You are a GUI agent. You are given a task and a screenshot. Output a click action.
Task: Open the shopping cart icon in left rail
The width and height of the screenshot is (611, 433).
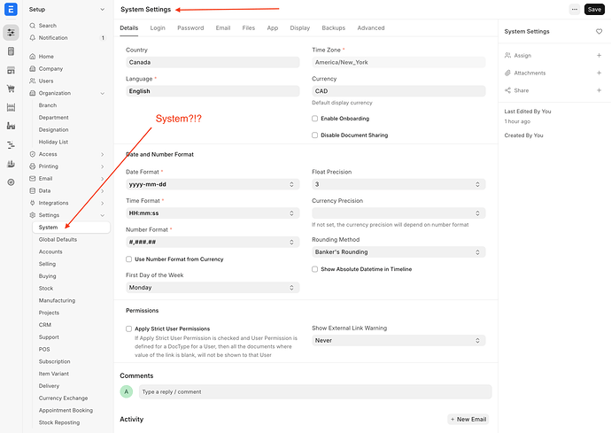tap(11, 89)
